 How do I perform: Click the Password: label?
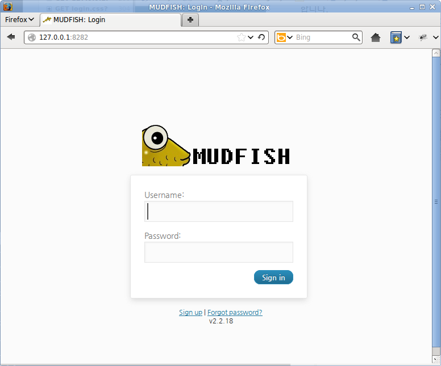[x=163, y=235]
